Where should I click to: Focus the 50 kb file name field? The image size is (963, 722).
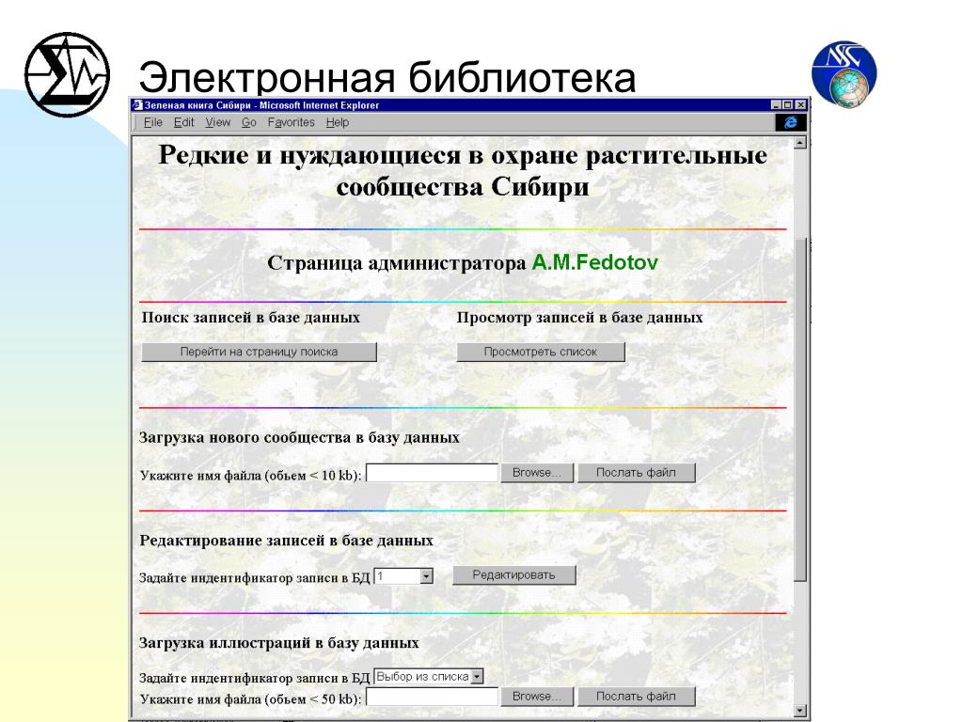click(x=432, y=697)
